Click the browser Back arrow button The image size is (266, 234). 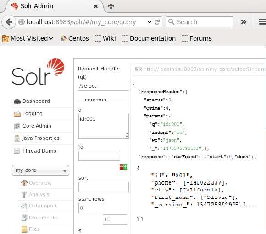click(x=9, y=22)
